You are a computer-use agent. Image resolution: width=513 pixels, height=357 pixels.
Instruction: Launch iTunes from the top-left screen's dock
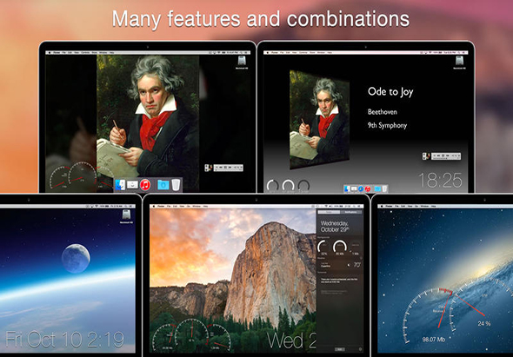click(x=145, y=185)
